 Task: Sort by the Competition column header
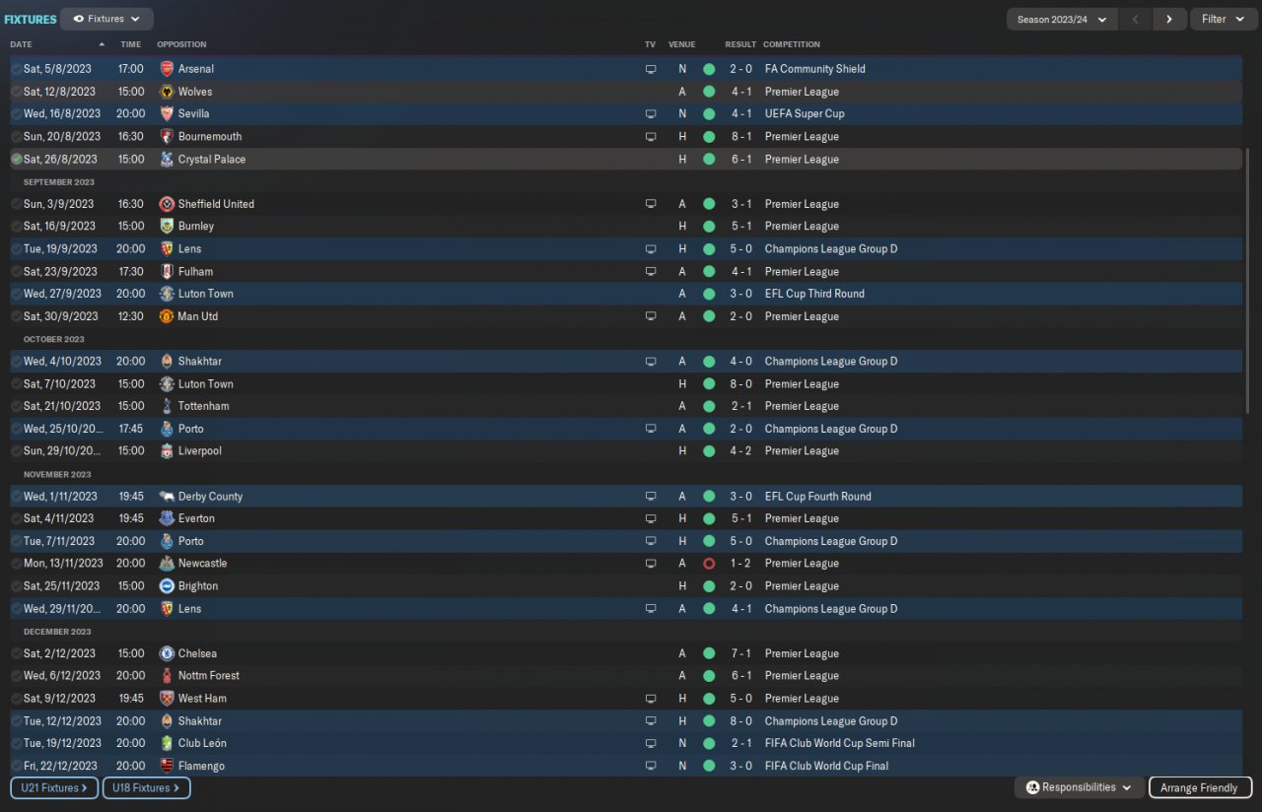tap(791, 44)
